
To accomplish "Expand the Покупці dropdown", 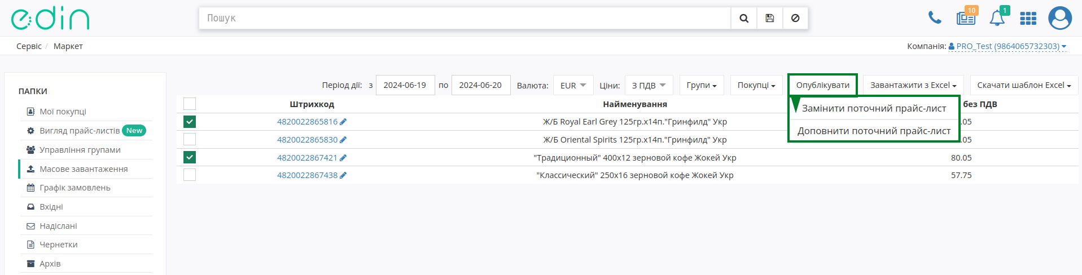I will point(756,85).
